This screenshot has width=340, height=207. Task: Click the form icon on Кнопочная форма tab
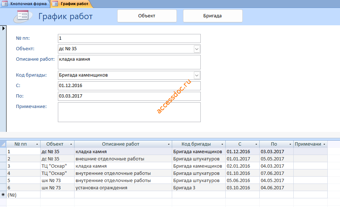point(5,4)
